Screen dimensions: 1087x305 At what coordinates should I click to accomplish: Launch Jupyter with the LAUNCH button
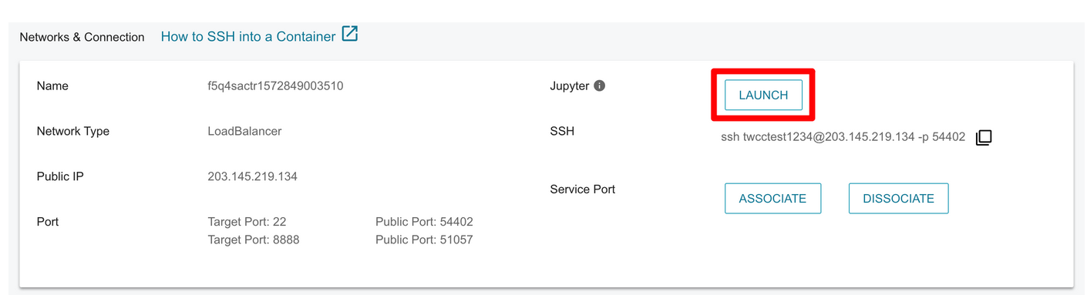tap(763, 96)
